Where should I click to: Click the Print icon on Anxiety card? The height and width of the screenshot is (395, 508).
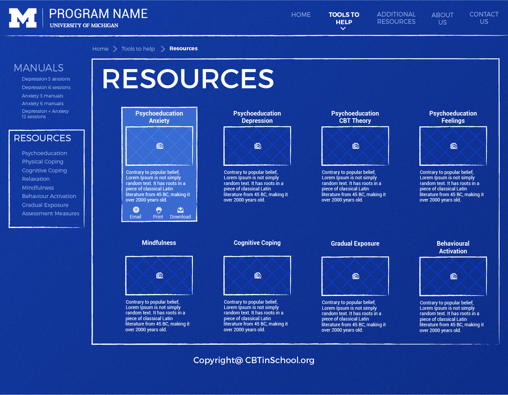(x=158, y=210)
